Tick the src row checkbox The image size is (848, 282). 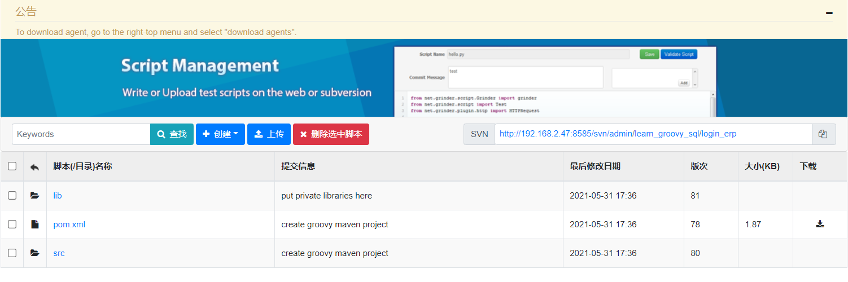12,253
